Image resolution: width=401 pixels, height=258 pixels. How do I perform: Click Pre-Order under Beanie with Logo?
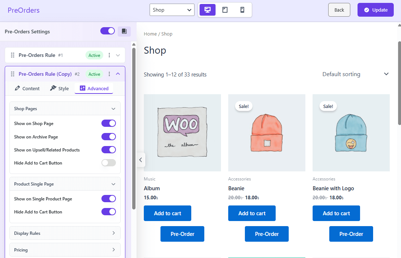pyautogui.click(x=351, y=234)
